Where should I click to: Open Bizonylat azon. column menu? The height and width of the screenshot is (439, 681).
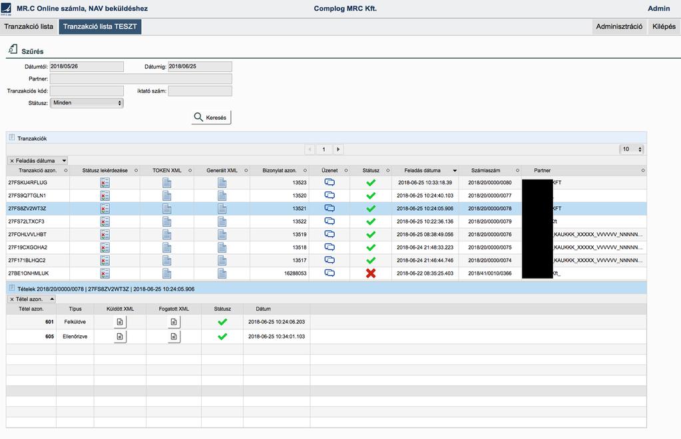pos(305,170)
